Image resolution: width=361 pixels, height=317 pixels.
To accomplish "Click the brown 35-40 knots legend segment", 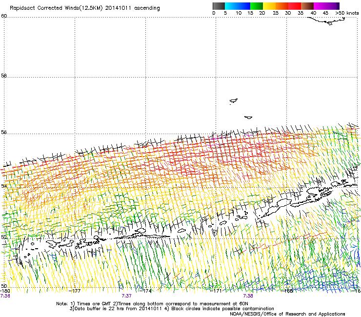I will coord(307,6).
